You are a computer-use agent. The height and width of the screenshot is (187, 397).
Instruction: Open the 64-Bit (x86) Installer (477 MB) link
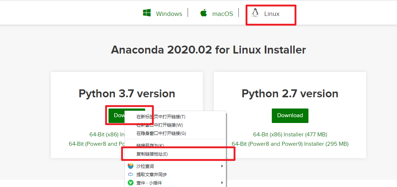click(290, 135)
